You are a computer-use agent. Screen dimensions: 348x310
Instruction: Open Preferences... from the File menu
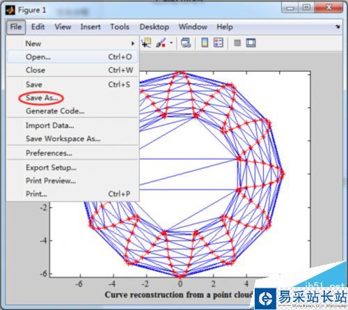pyautogui.click(x=72, y=153)
